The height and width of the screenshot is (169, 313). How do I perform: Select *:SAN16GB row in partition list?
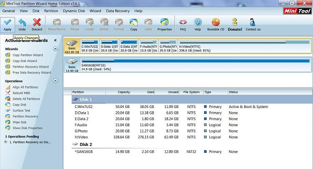pyautogui.click(x=192, y=152)
